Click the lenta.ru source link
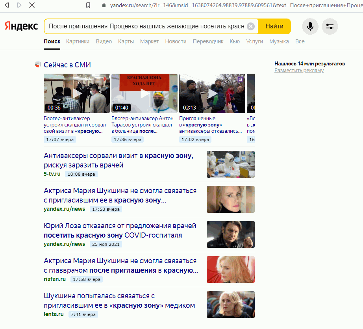The width and height of the screenshot is (363, 329). [54, 314]
